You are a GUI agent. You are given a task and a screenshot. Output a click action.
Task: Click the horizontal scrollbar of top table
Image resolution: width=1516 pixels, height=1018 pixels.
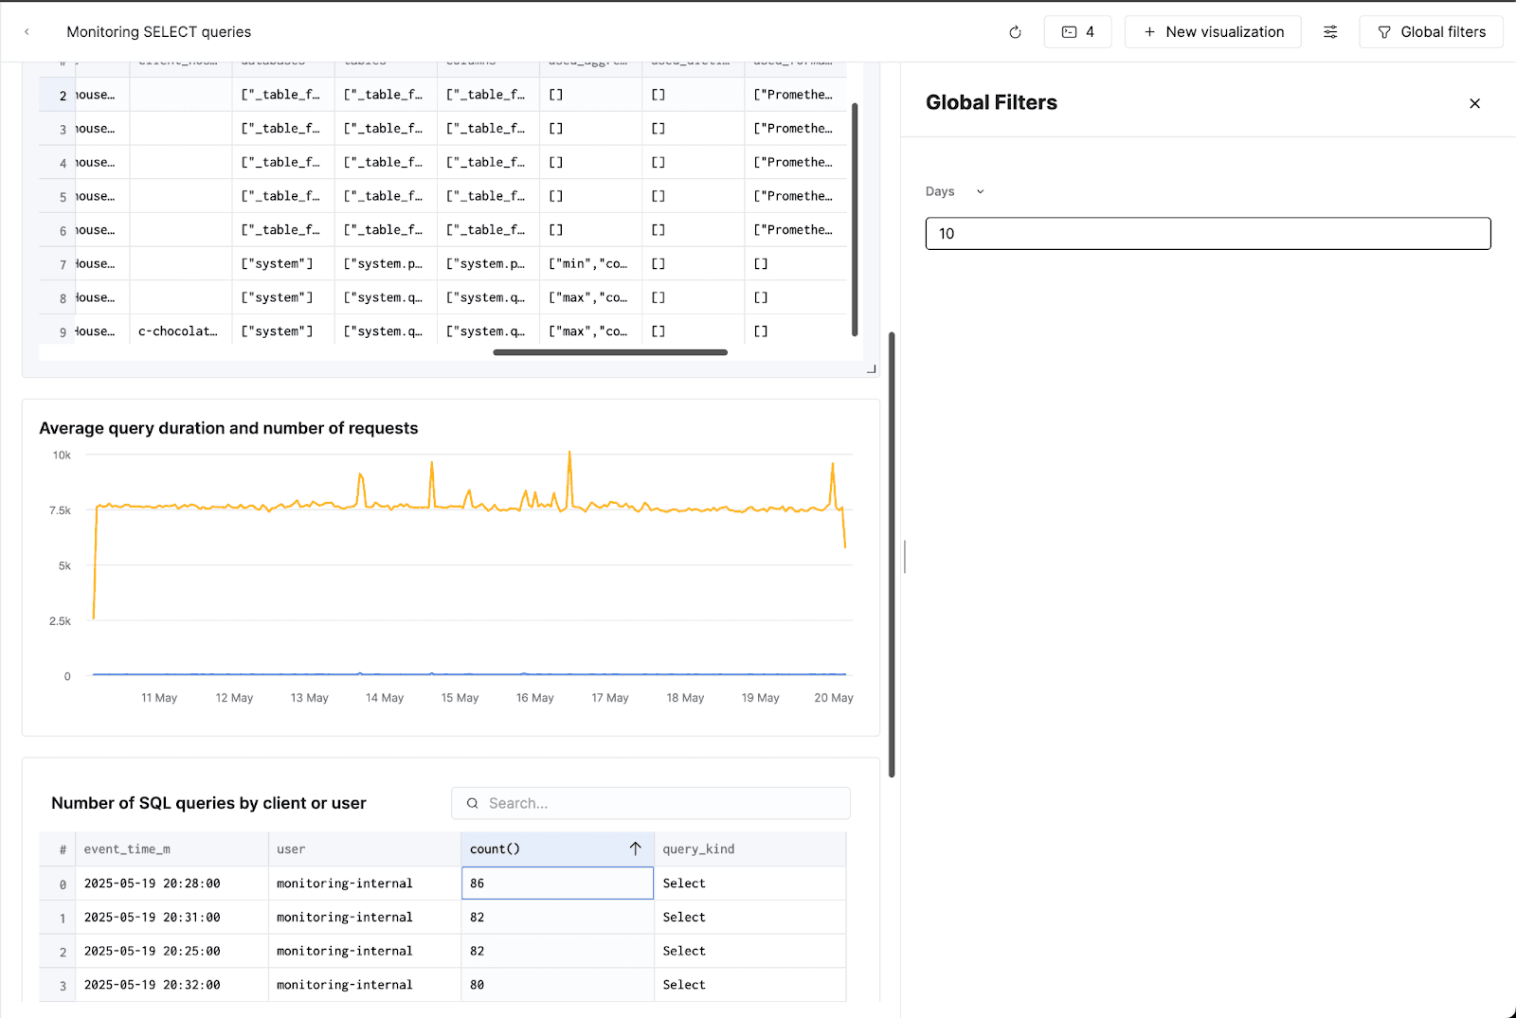click(610, 352)
